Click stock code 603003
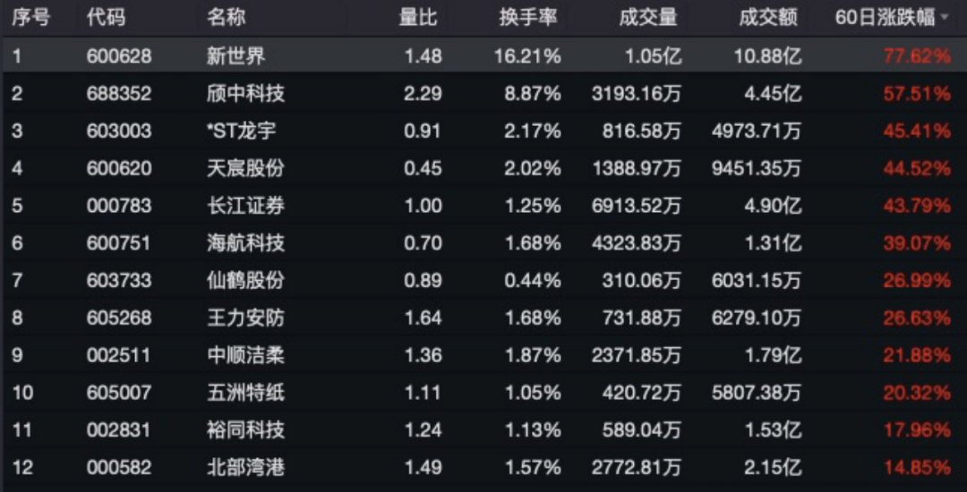967x492 pixels. pyautogui.click(x=119, y=131)
